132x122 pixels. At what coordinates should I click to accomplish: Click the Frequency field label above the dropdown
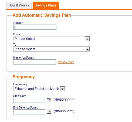coord(20,84)
